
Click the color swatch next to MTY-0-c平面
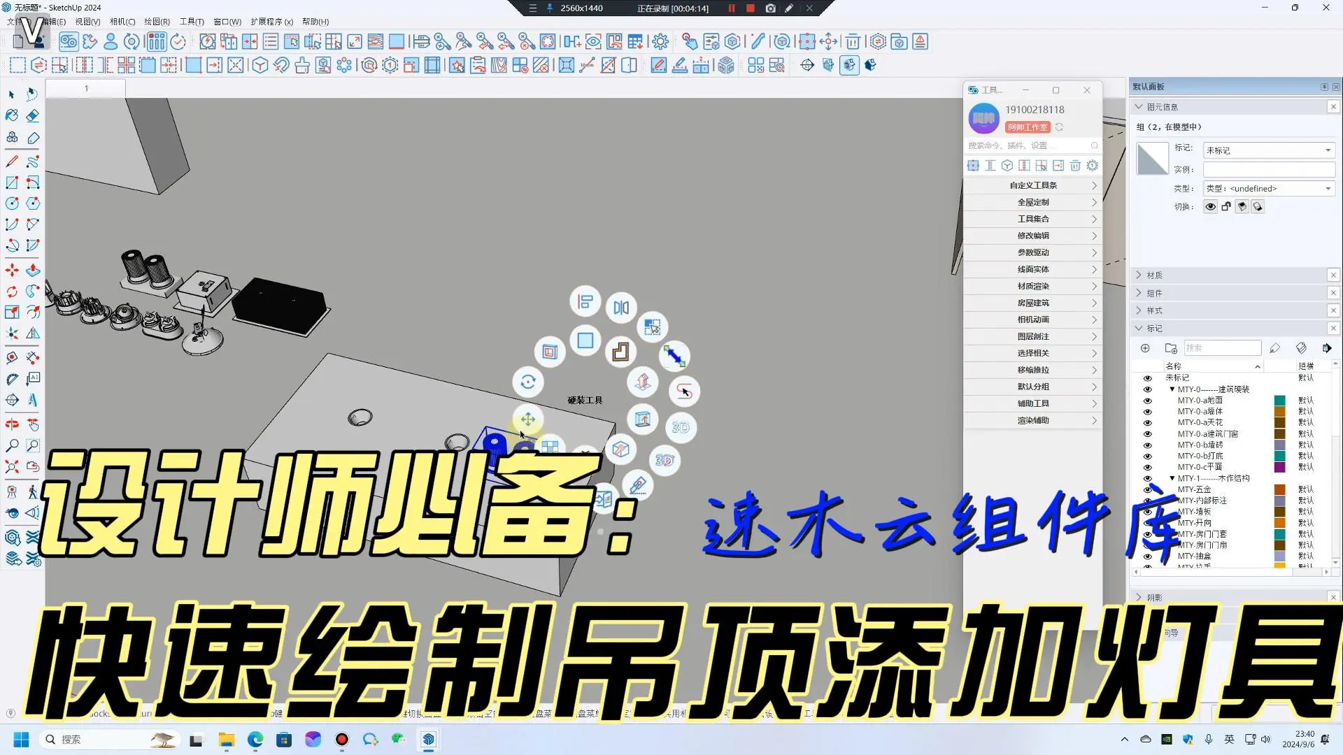pos(1280,467)
